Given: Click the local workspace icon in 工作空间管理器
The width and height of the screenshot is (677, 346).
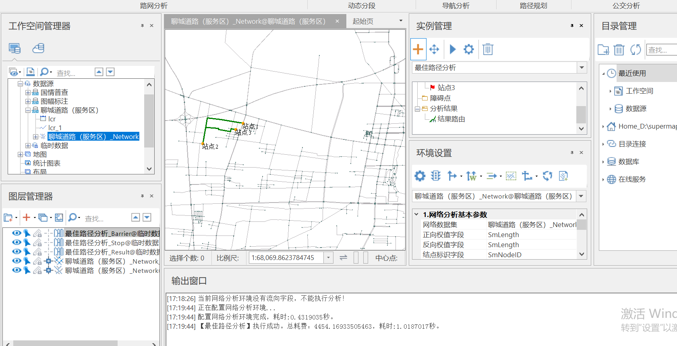Looking at the screenshot, I should tap(15, 49).
